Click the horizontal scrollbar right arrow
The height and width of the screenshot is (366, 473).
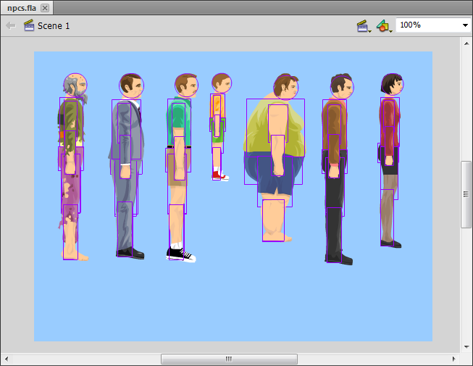tap(453, 359)
